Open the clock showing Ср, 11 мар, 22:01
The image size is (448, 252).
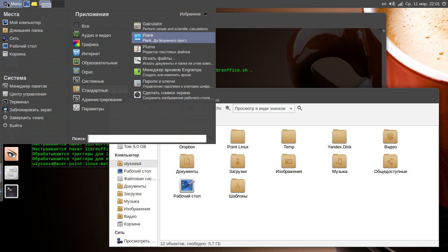click(422, 4)
